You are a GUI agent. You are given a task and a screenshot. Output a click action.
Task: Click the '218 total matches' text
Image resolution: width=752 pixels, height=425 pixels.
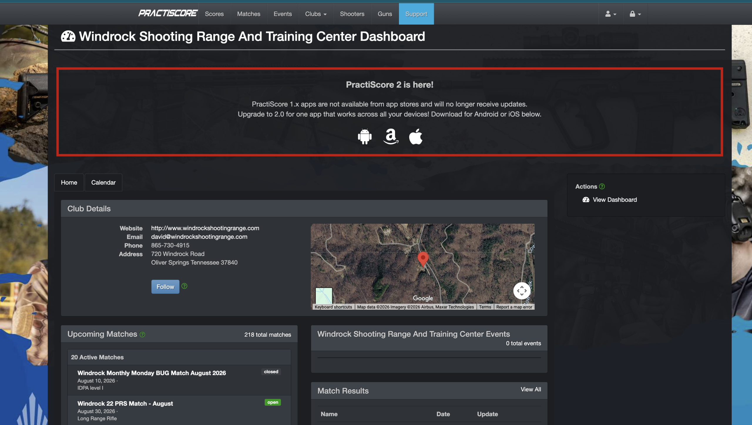click(268, 335)
